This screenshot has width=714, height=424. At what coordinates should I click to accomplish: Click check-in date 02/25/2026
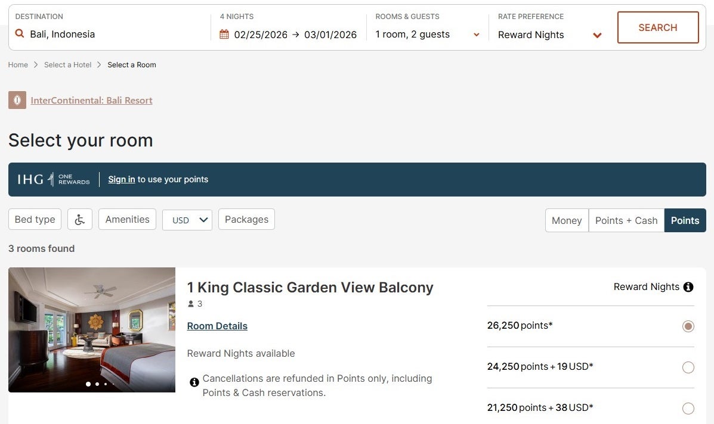tap(261, 35)
